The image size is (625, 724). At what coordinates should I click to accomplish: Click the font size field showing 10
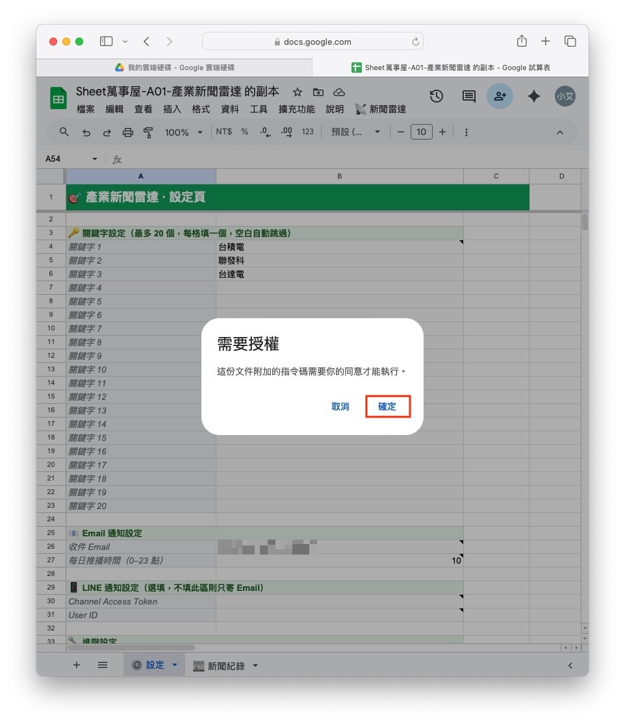click(x=421, y=132)
